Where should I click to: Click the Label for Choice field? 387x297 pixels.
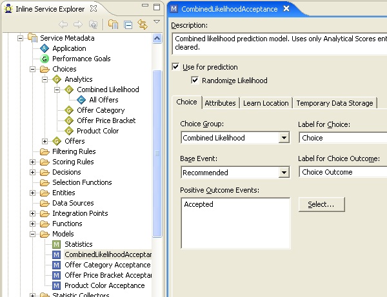click(x=343, y=138)
